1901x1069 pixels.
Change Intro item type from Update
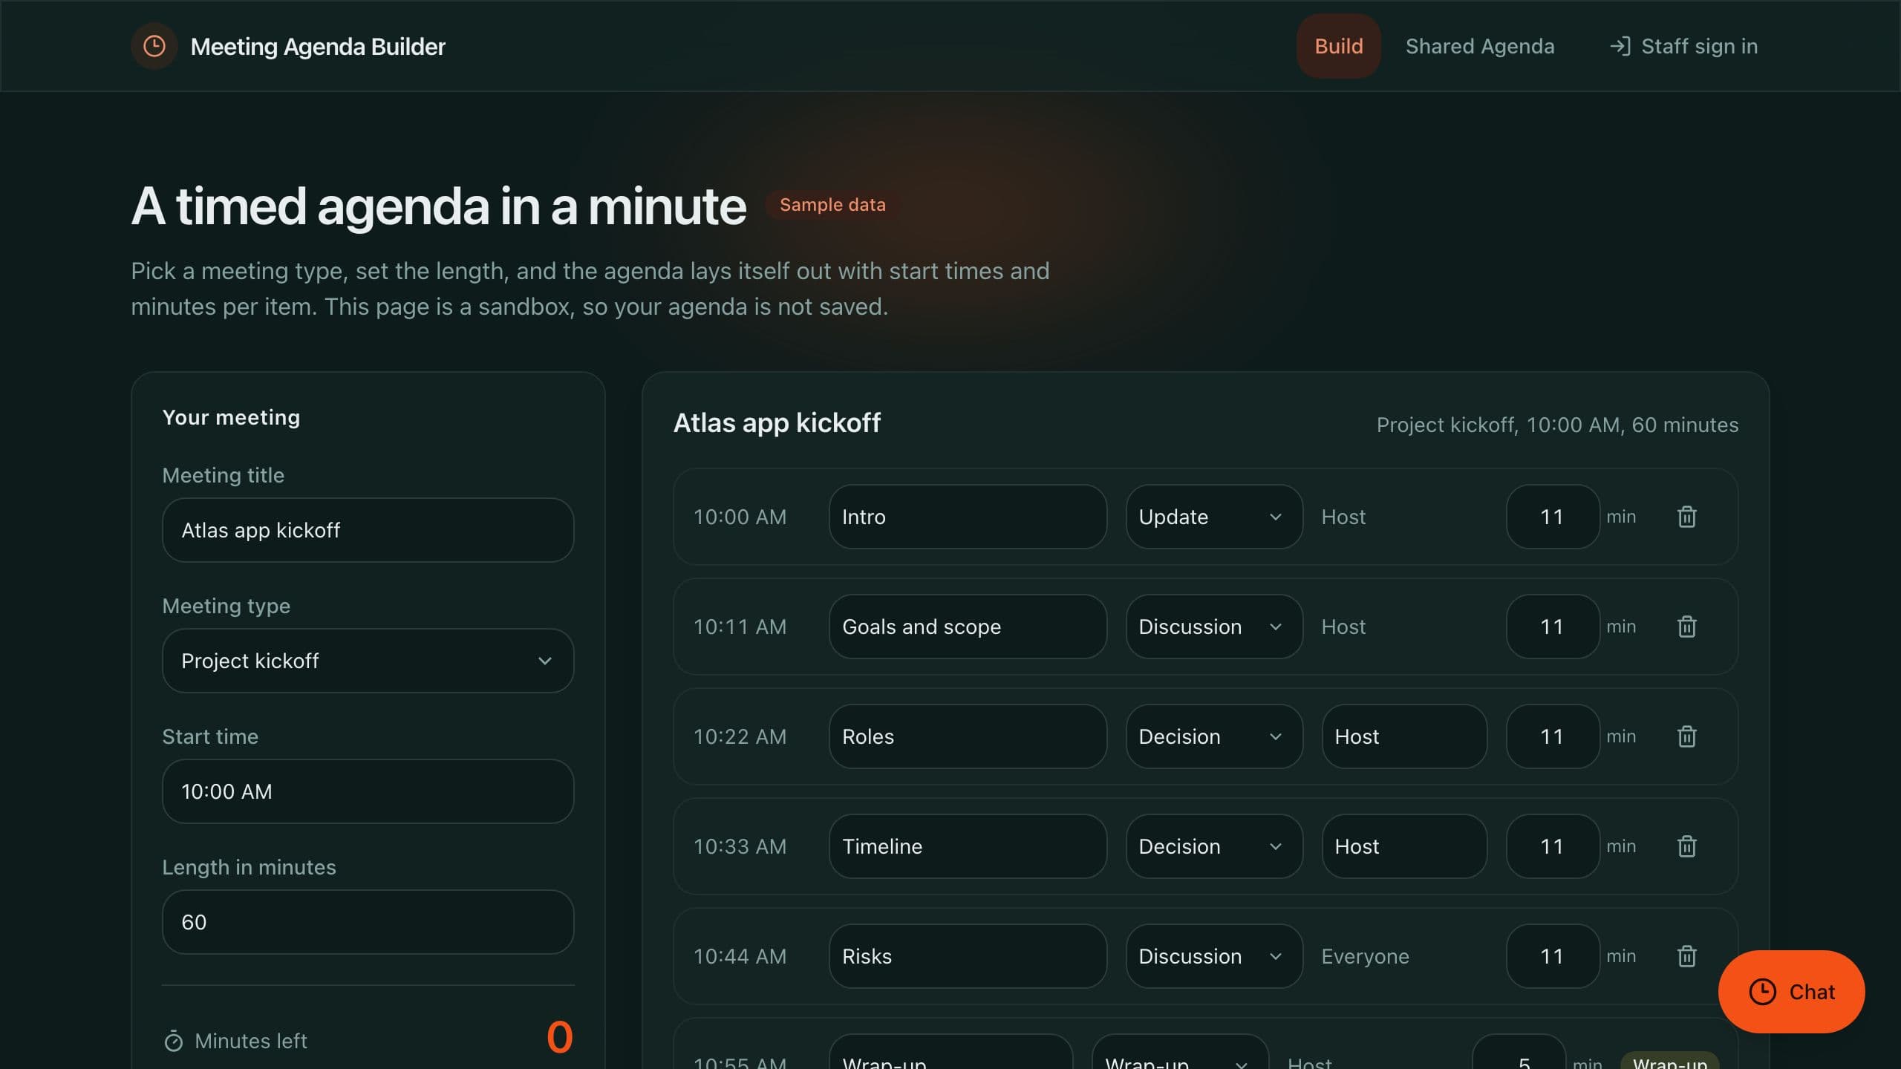(x=1213, y=517)
